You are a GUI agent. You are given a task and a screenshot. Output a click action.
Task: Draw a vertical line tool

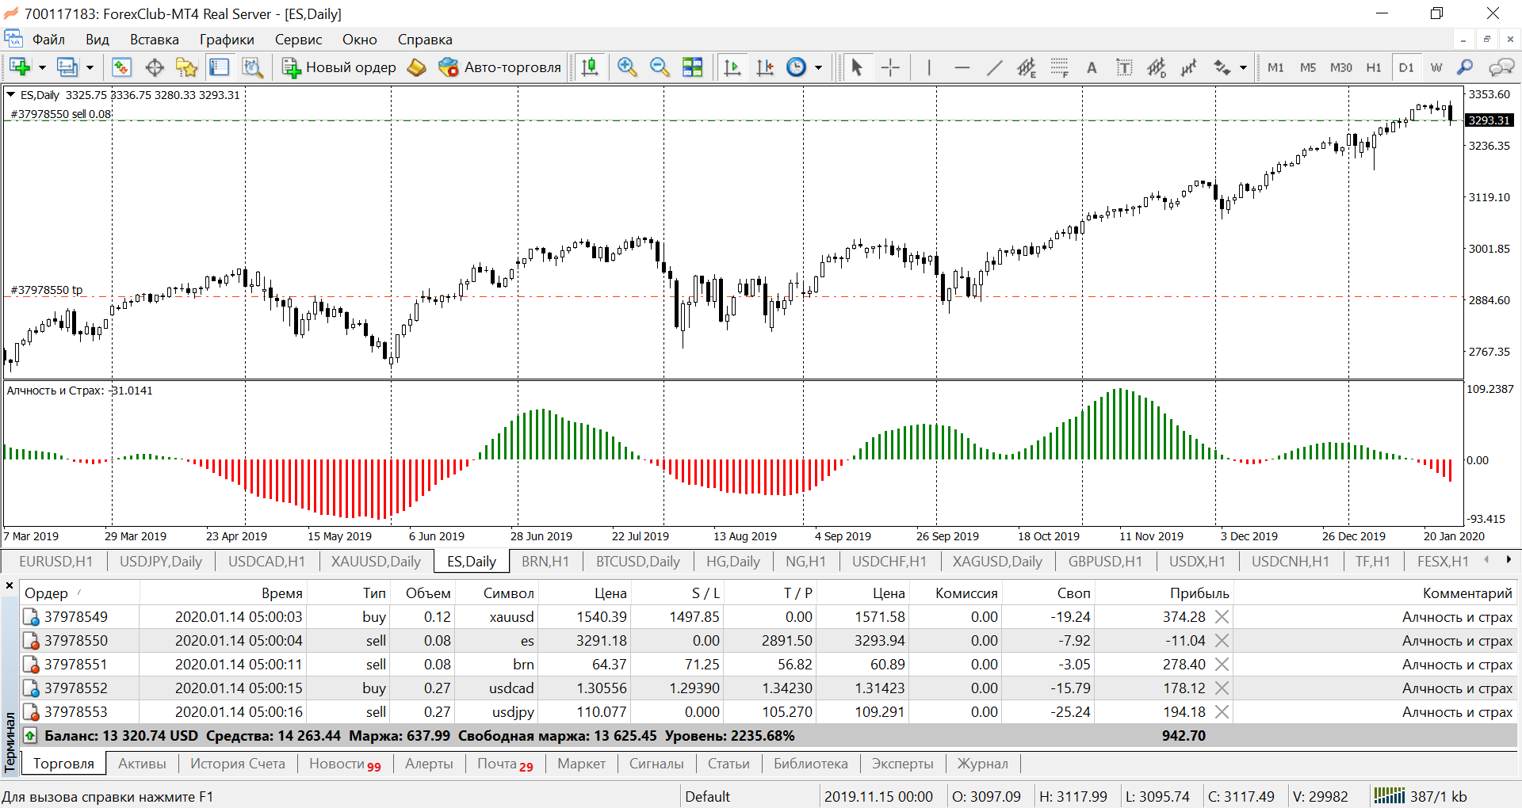[928, 67]
